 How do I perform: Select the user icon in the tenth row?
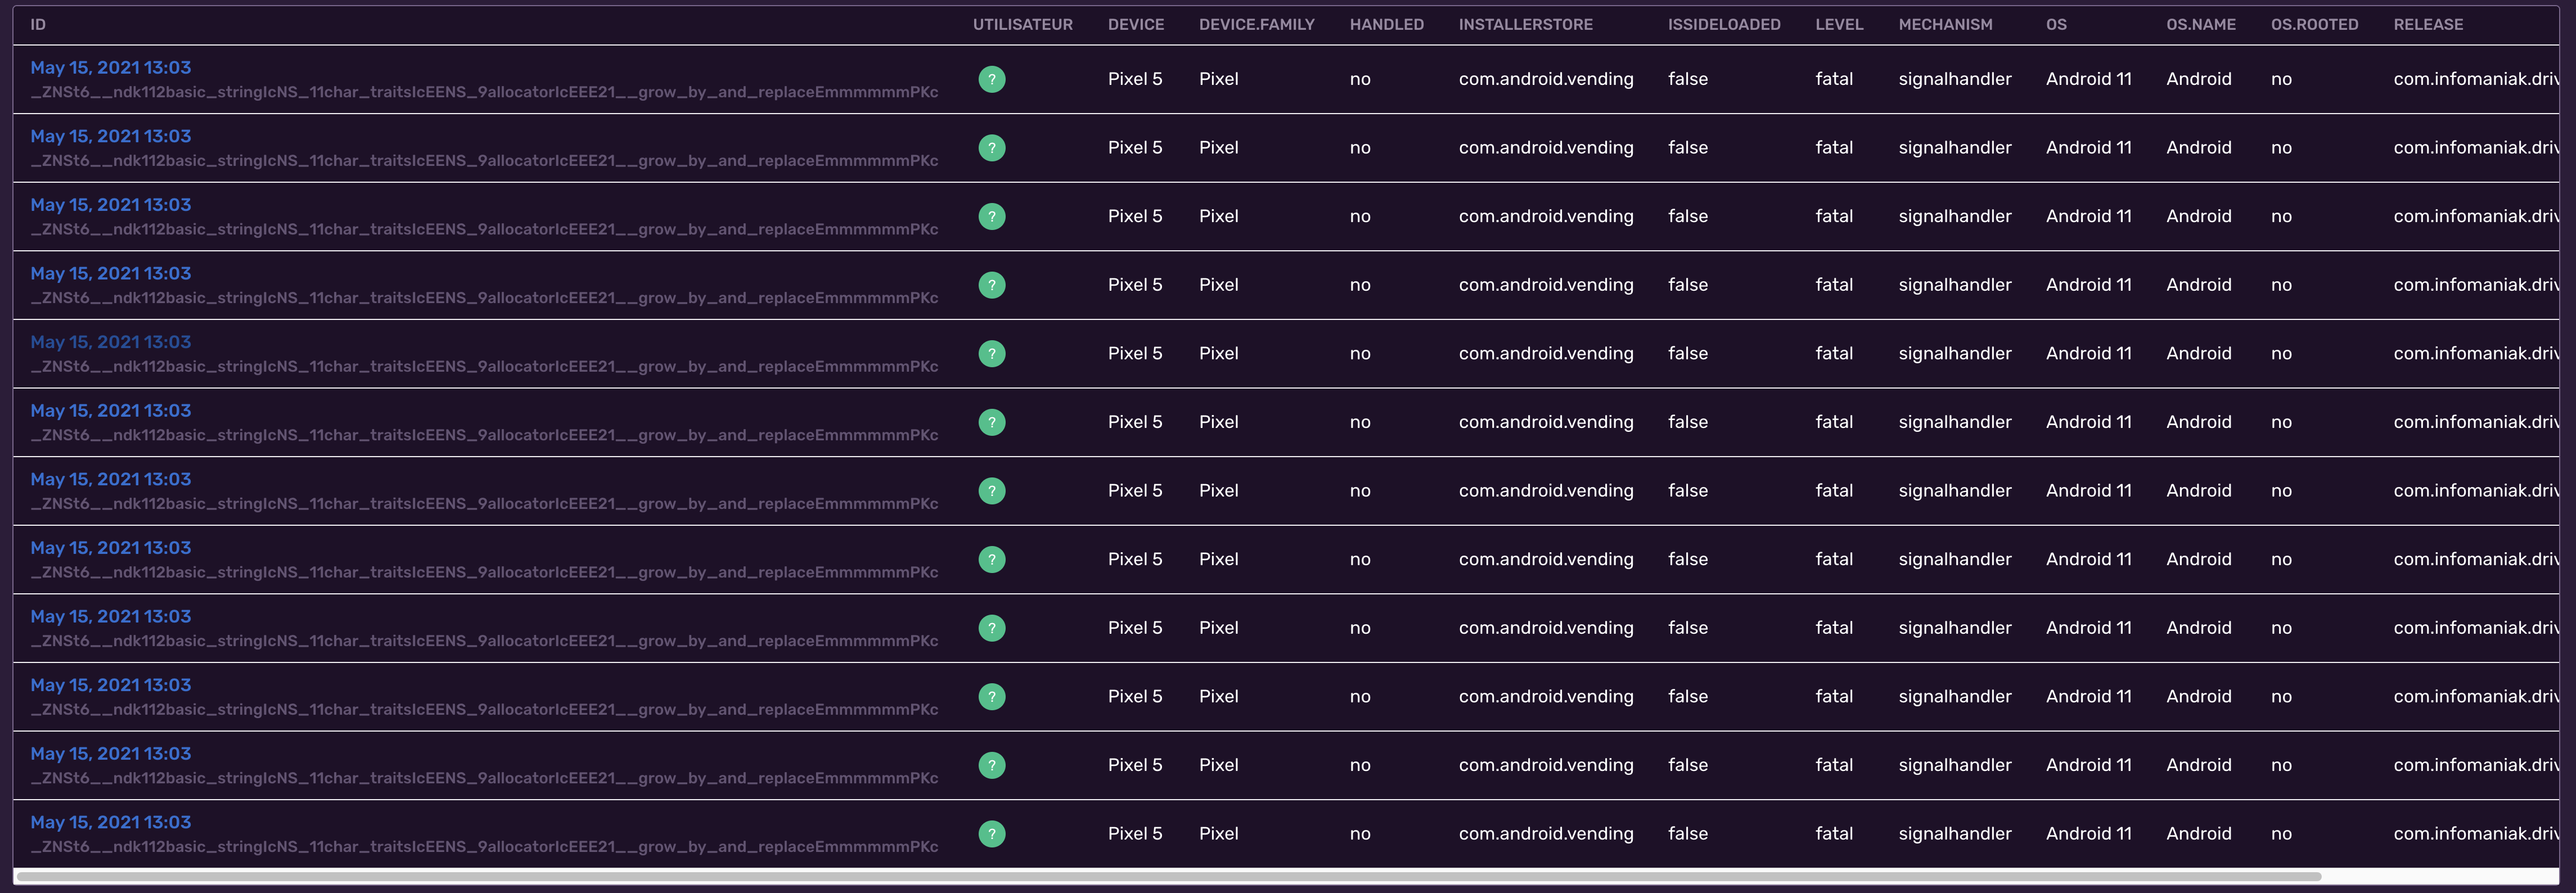(x=991, y=696)
